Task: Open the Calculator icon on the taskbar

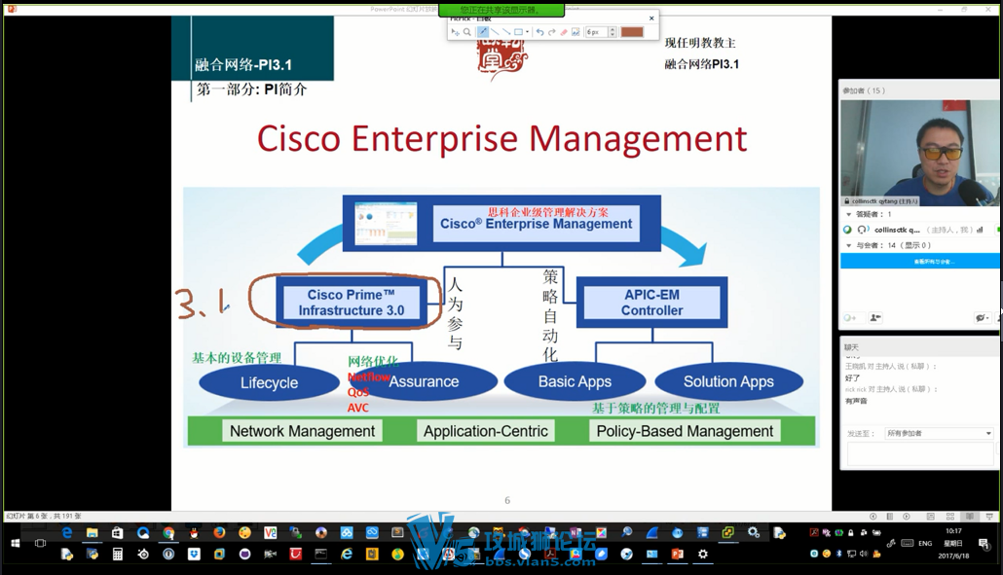Action: (x=117, y=554)
